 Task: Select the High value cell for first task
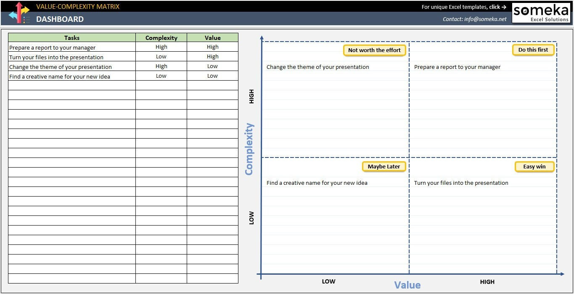[x=212, y=47]
